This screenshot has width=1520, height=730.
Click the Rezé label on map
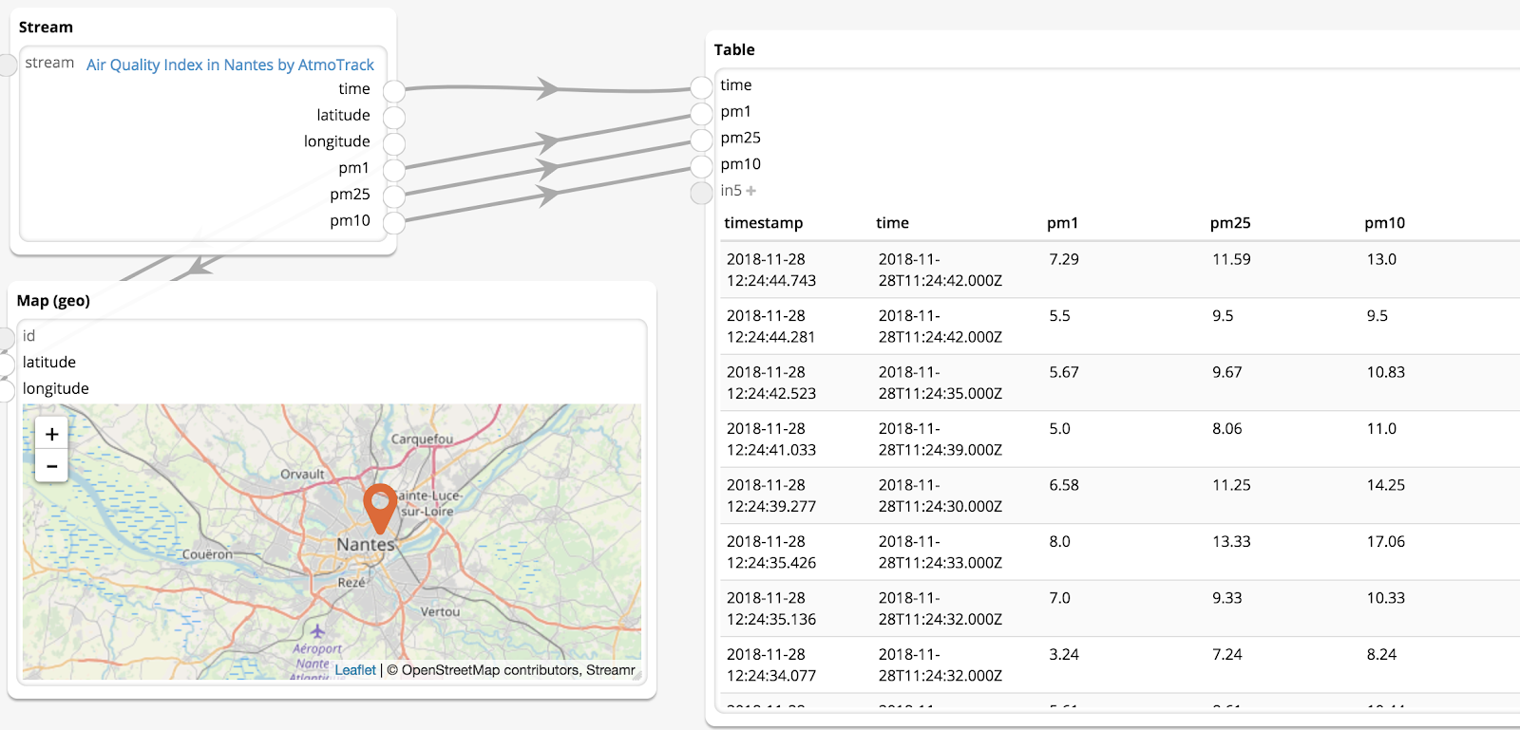[351, 583]
